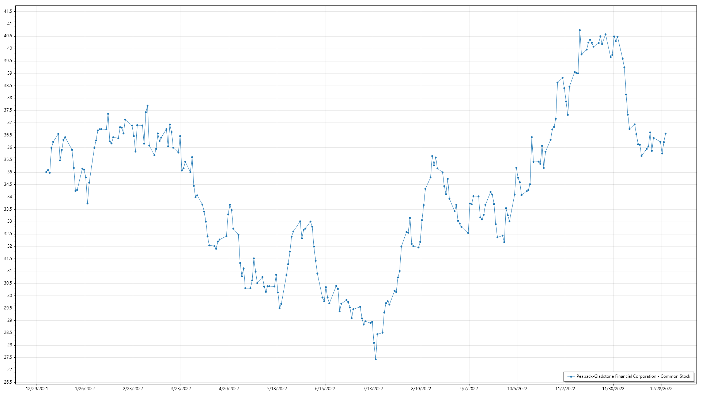Click the Peapack-Gladstone Financial Corporation legend label
702x395 pixels.
[633, 376]
